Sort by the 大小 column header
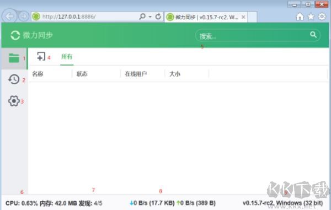 coord(175,74)
